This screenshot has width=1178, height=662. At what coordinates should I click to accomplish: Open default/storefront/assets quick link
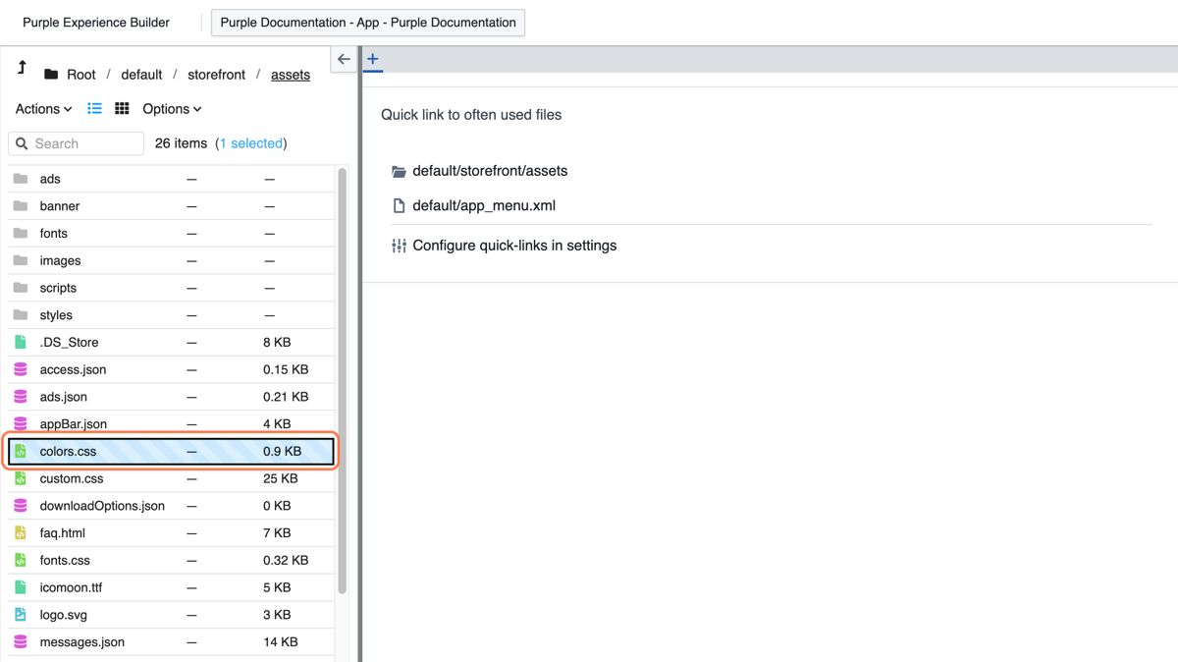coord(490,171)
